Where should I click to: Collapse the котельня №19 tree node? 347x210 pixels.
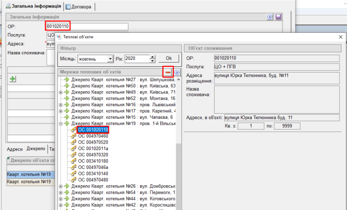61,123
